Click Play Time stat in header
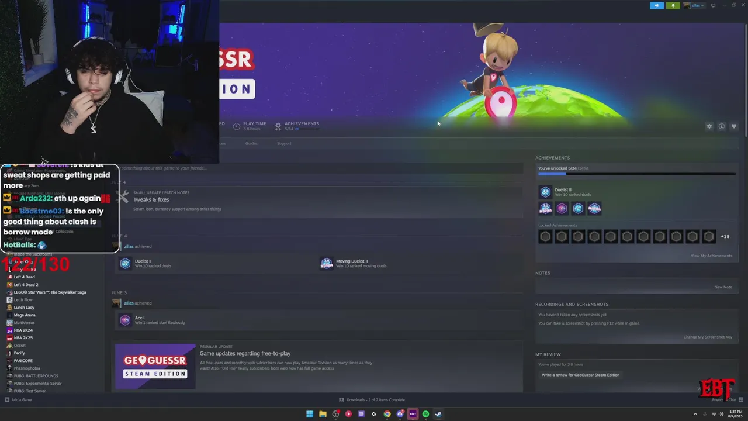The width and height of the screenshot is (748, 421). (250, 126)
